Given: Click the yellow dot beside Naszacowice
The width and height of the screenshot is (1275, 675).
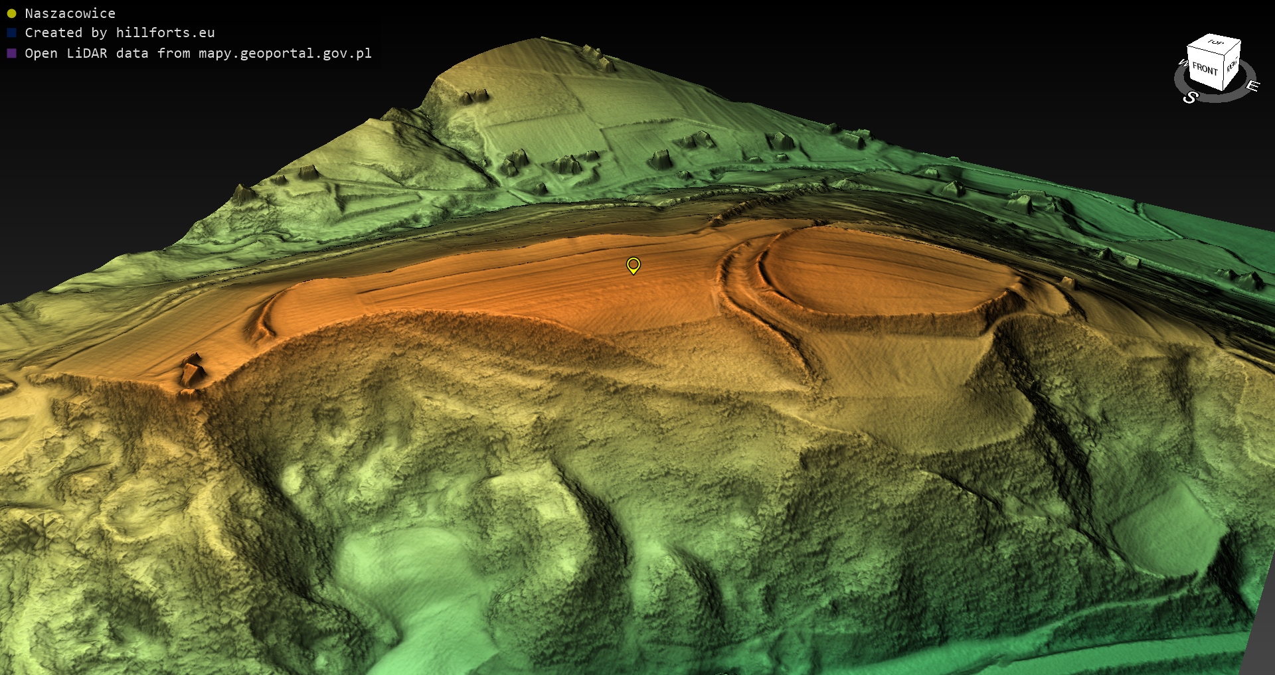Looking at the screenshot, I should pyautogui.click(x=11, y=13).
